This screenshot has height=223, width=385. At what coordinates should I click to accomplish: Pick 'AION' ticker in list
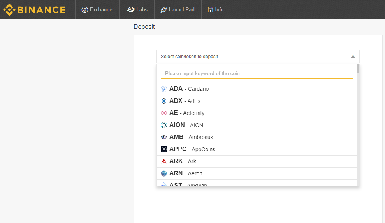coord(177,125)
